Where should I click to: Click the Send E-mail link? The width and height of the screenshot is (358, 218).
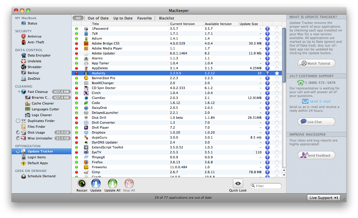point(320,102)
